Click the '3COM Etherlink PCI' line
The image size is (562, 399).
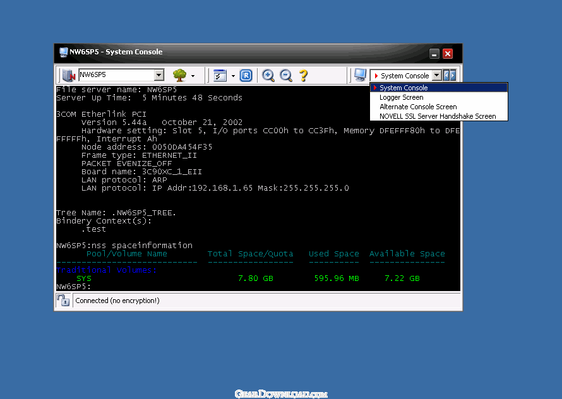(102, 114)
